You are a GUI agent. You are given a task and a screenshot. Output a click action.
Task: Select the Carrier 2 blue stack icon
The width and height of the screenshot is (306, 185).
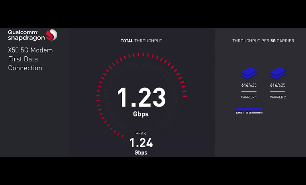coord(278,73)
